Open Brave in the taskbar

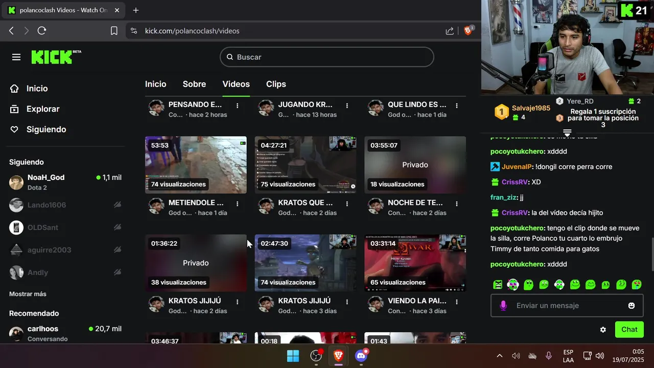pyautogui.click(x=338, y=356)
